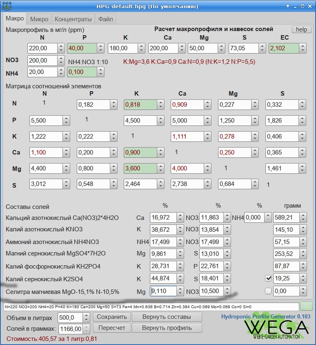This screenshot has height=345, width=316.
Task: Click matrix K:Ca field showing 1,111
Action: pyautogui.click(x=187, y=137)
